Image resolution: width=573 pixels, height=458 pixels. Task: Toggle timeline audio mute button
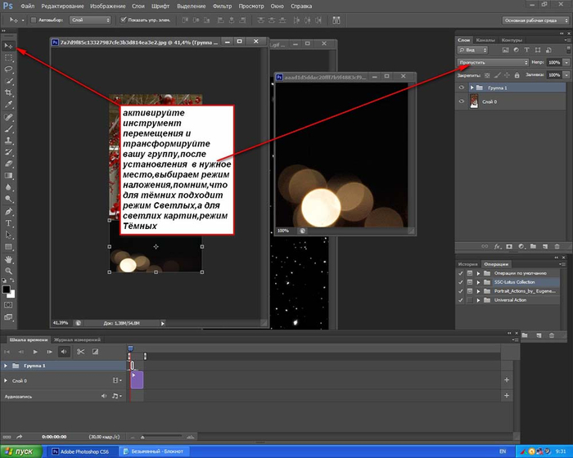tap(64, 352)
